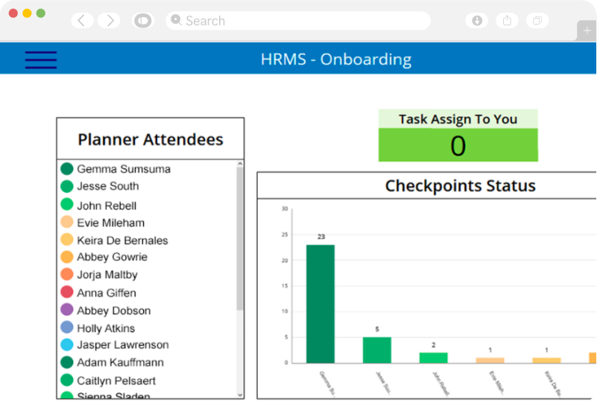
Task: Click Gemma's tallest bar showing 23
Action: pyautogui.click(x=320, y=304)
